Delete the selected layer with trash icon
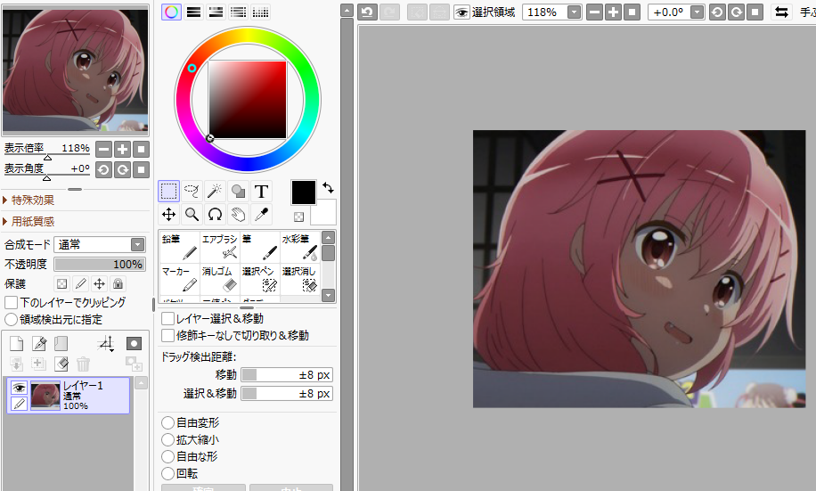816x491 pixels. [x=83, y=364]
